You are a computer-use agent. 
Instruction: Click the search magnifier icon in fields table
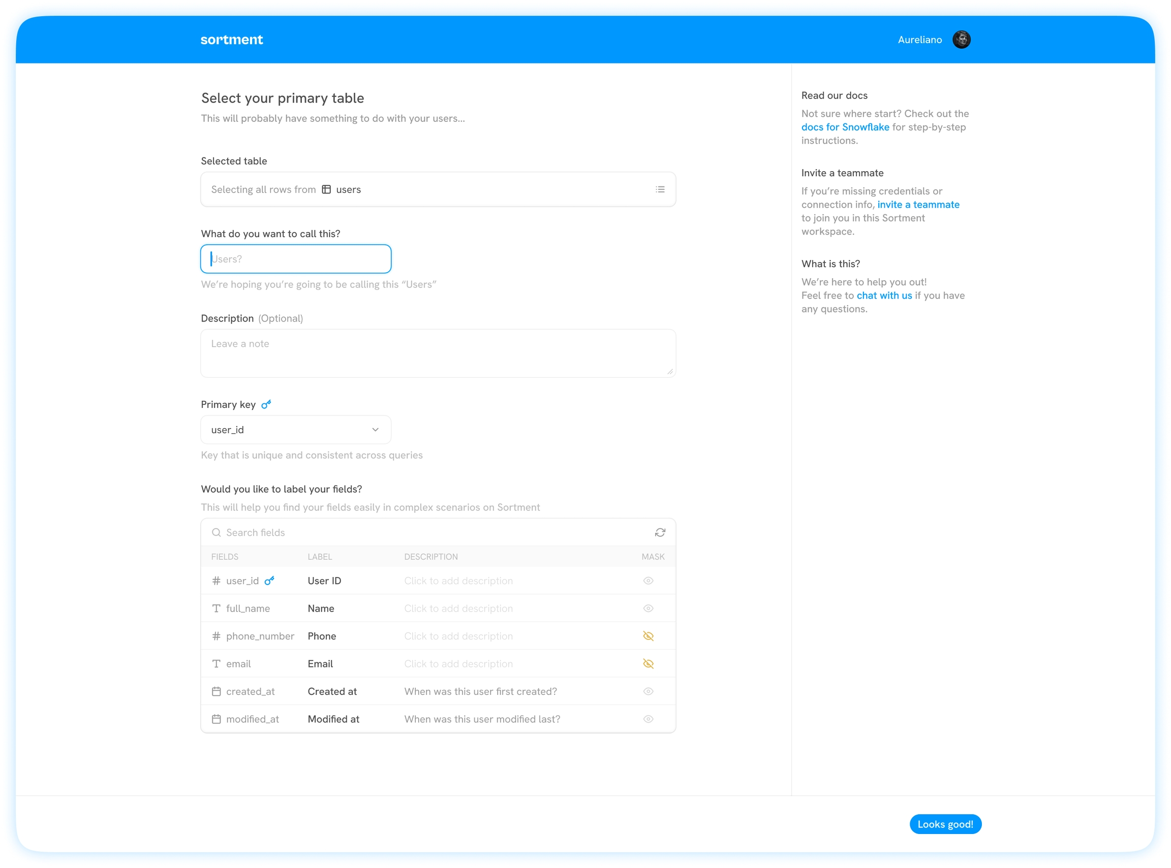click(x=216, y=532)
